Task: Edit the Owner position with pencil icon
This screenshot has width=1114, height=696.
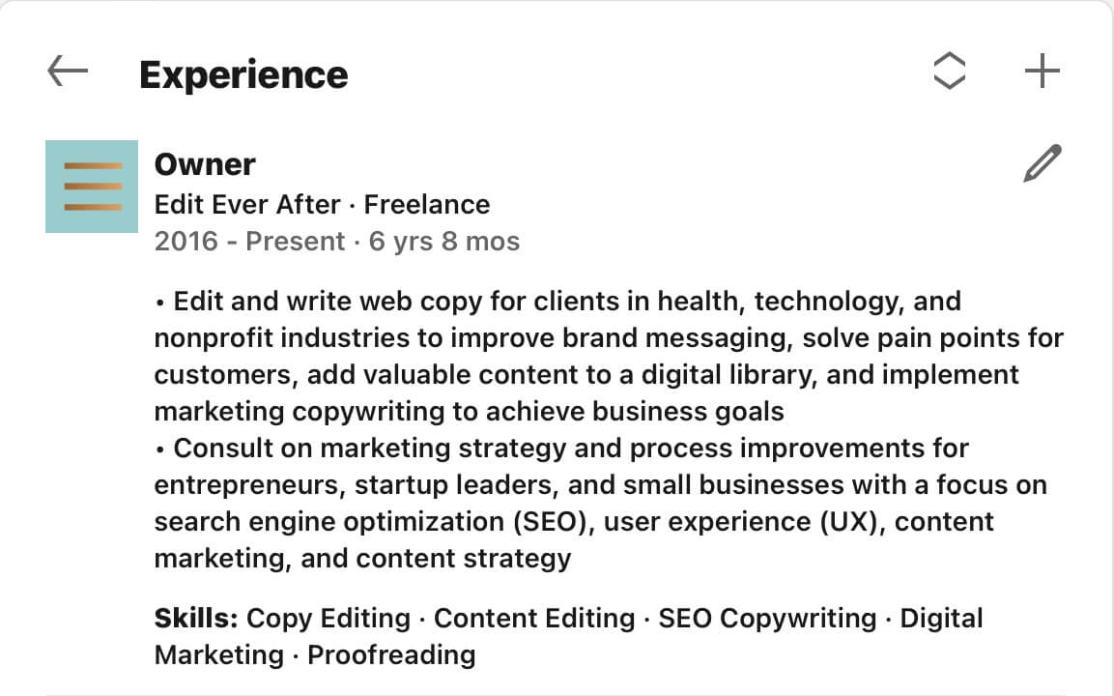Action: (1043, 163)
